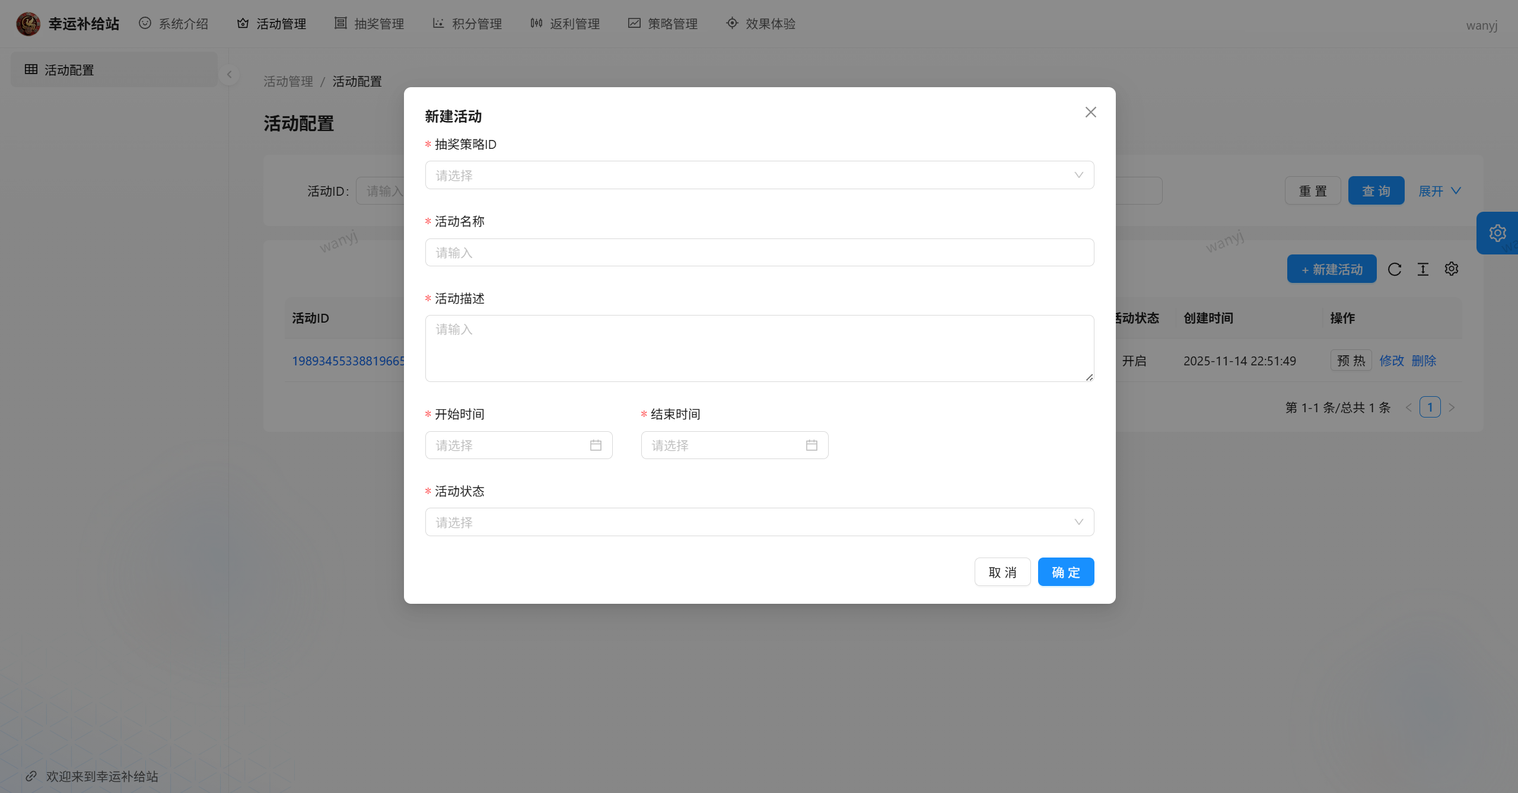
Task: Click the table density icon
Action: click(x=1423, y=269)
